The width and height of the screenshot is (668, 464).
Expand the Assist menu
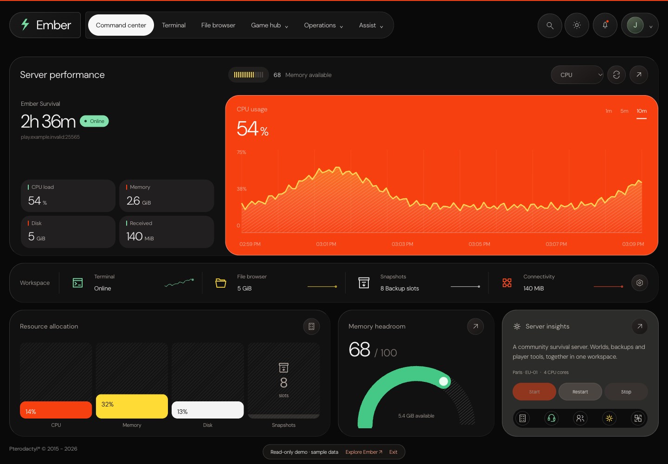[371, 26]
